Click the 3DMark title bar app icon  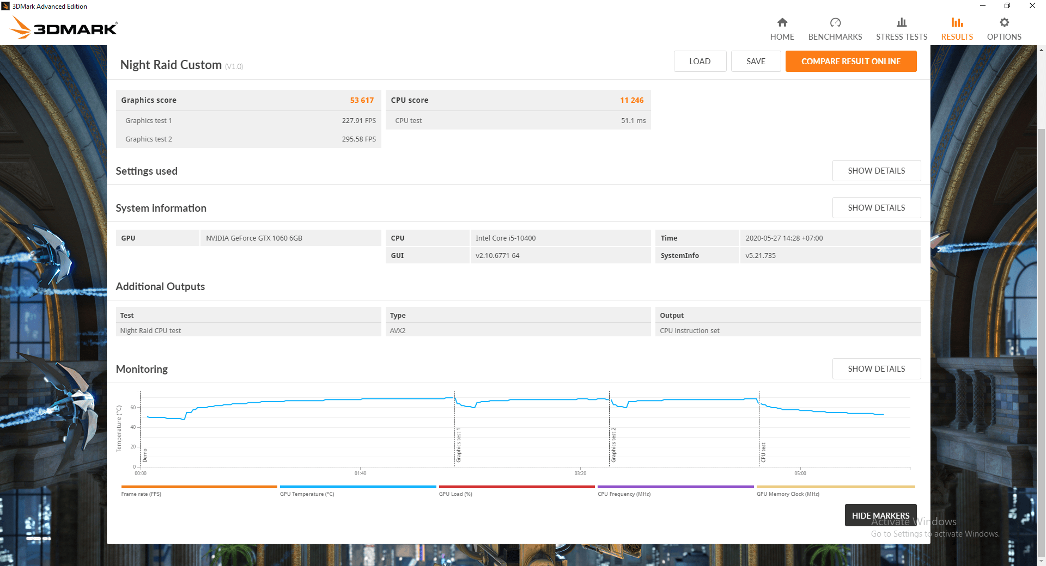(x=5, y=6)
